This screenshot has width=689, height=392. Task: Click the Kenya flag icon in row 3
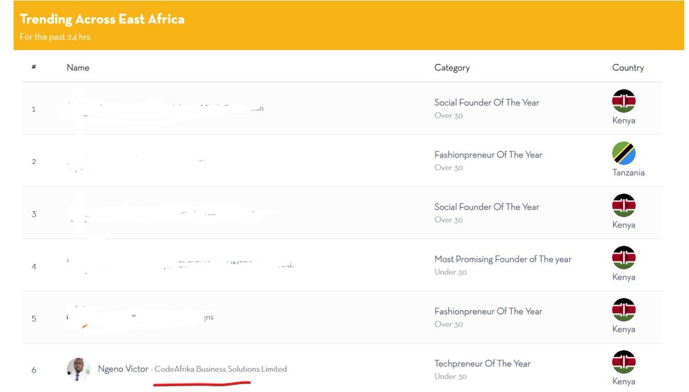(624, 205)
